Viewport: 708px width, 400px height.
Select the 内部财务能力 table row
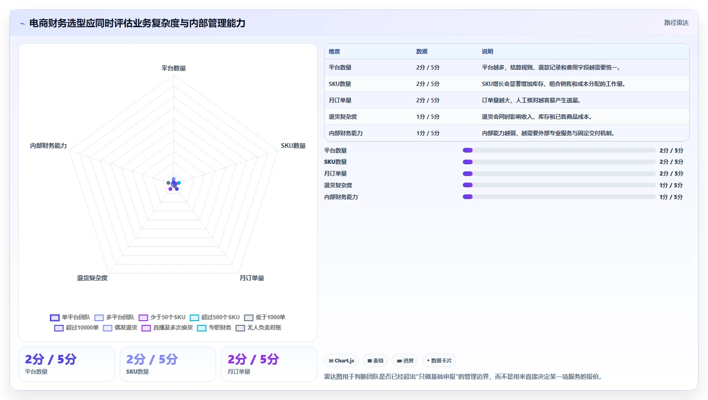506,133
